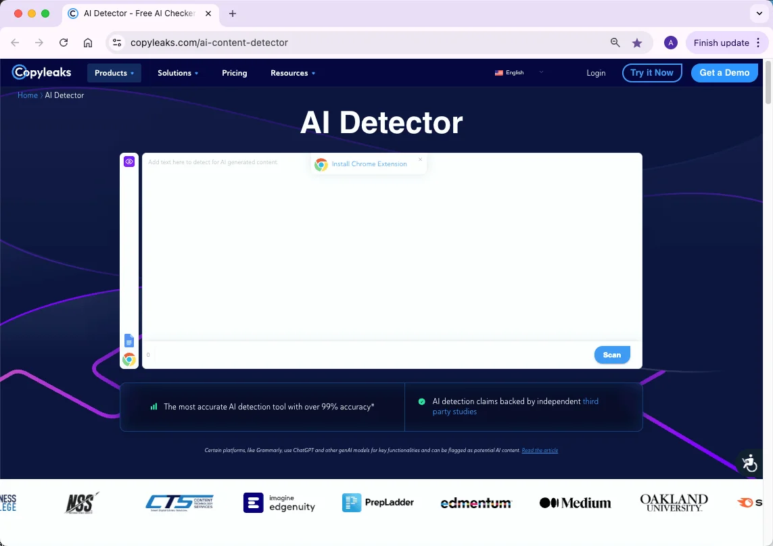773x546 pixels.
Task: Click the NSS logo
Action: 82,503
